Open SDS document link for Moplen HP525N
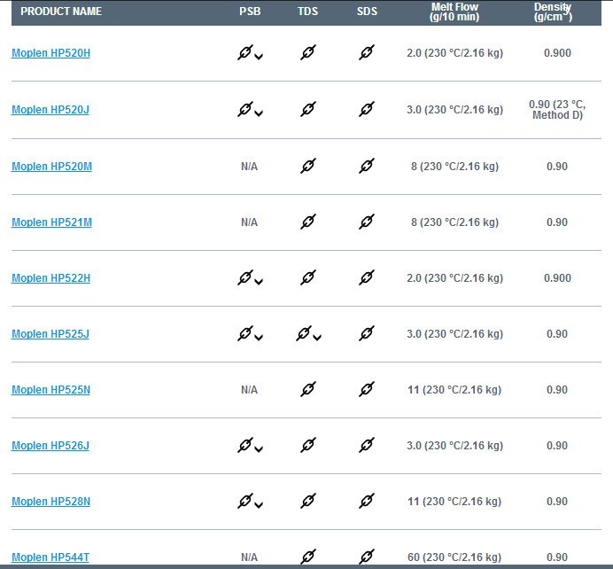The height and width of the screenshot is (569, 613). coord(367,389)
